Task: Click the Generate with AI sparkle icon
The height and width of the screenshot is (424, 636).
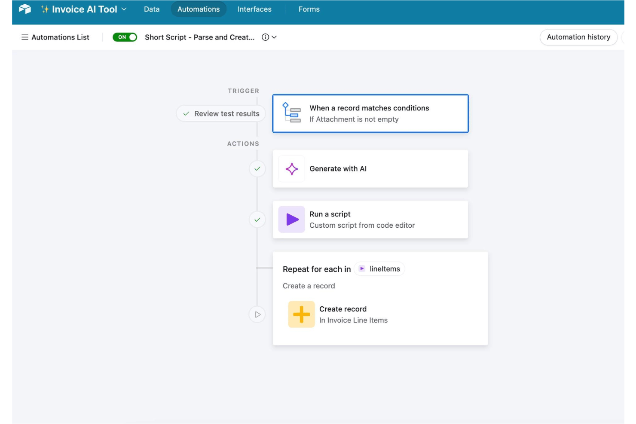Action: click(x=292, y=169)
